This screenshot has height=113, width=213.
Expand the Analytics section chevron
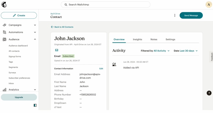[x=35, y=90]
